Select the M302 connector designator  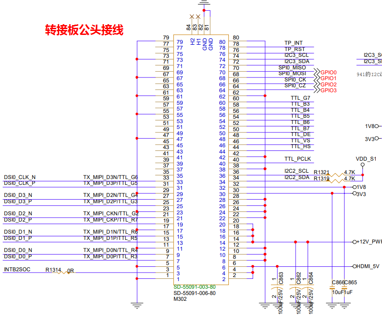point(180,299)
